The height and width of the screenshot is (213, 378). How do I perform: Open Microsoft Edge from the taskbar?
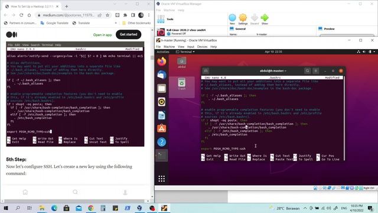click(54, 208)
